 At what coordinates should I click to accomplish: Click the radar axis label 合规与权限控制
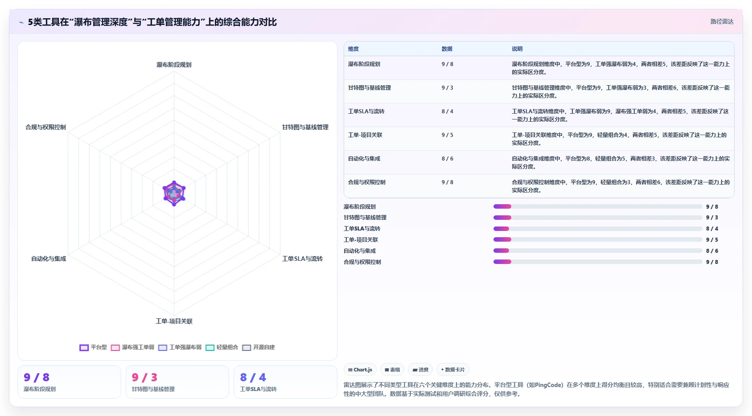tap(45, 127)
